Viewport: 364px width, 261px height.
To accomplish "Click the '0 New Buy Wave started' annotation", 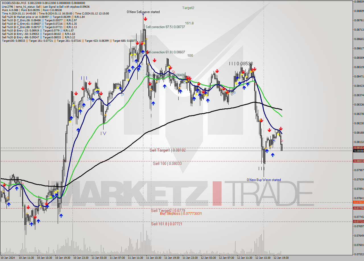I will [x=264, y=180].
